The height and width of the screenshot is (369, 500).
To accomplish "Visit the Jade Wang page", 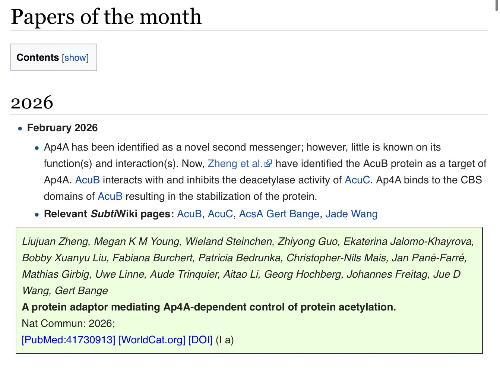I will tap(351, 214).
